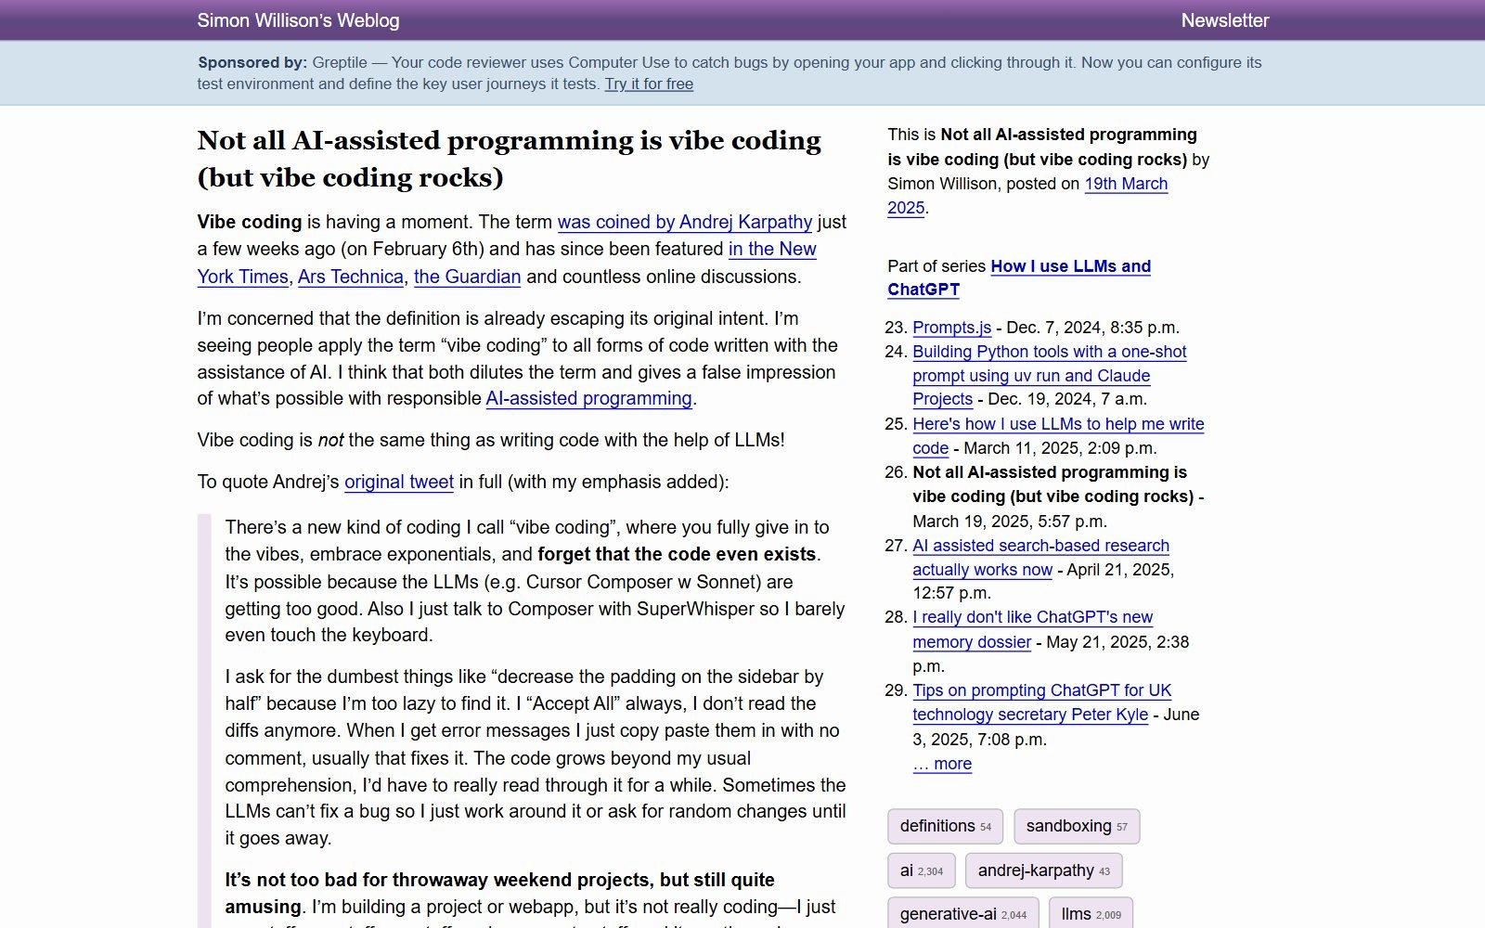Open the 'AI-assisted programming' link

tap(589, 398)
